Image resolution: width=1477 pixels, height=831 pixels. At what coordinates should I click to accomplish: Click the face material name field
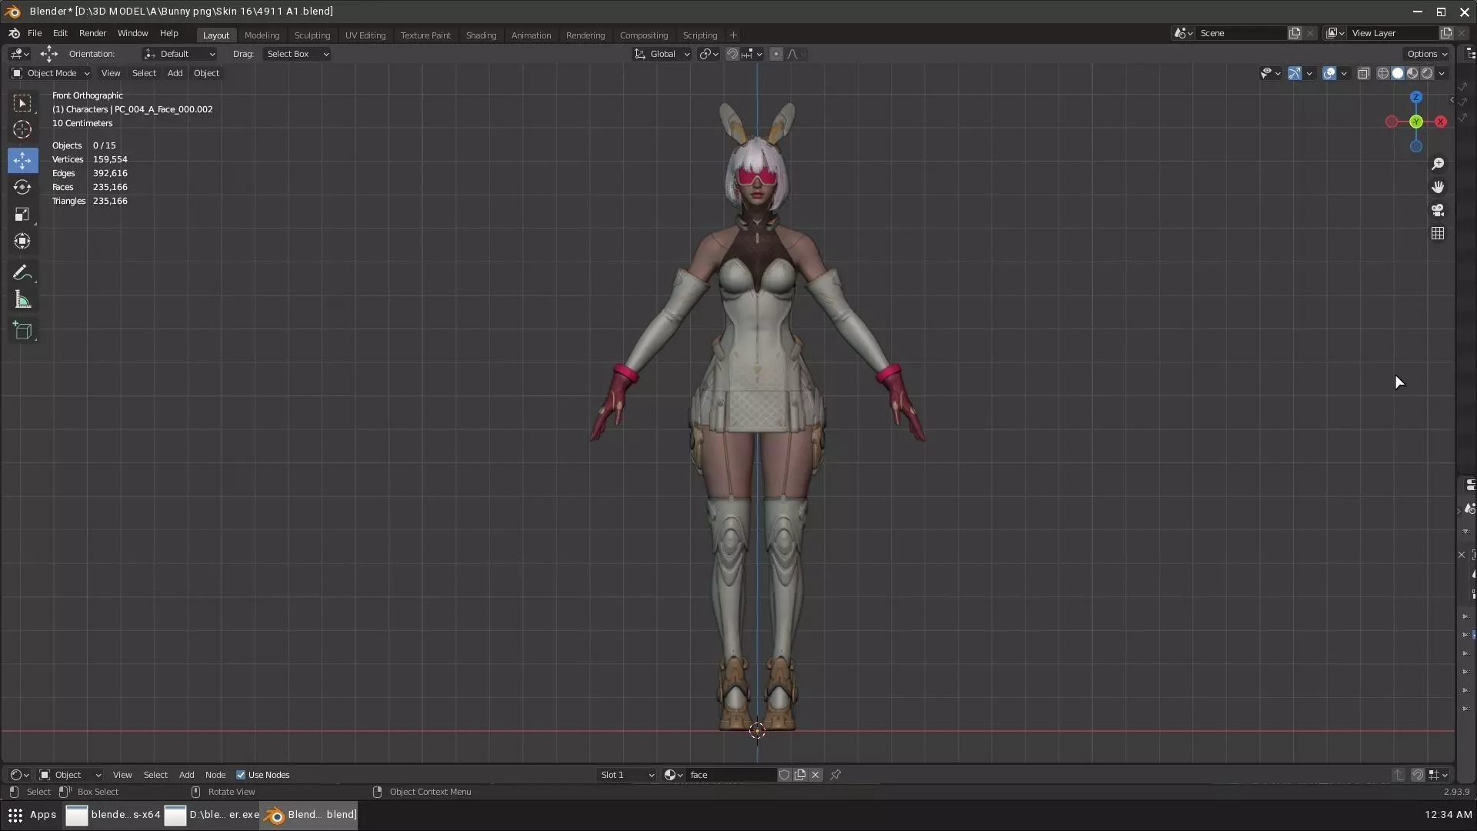point(731,775)
